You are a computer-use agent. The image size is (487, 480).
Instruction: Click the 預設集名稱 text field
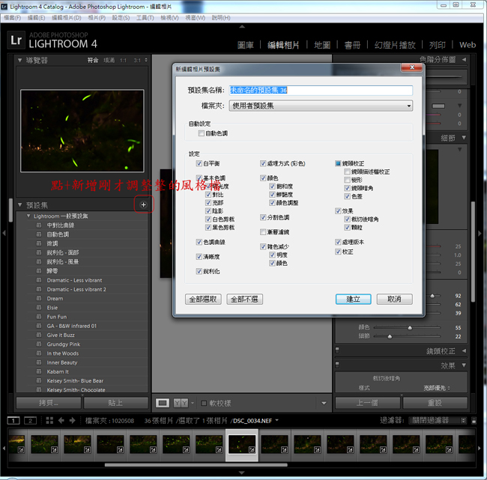(x=321, y=91)
